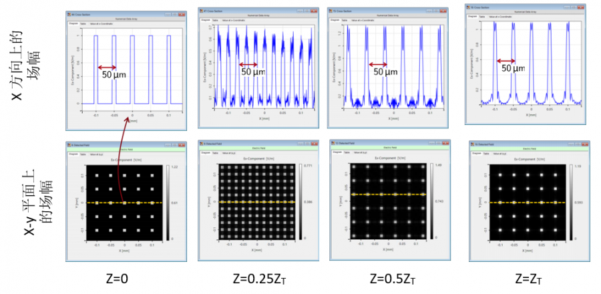The image size is (601, 294).
Task: Close the Z=0 Cross Section window
Action: [x=181, y=14]
